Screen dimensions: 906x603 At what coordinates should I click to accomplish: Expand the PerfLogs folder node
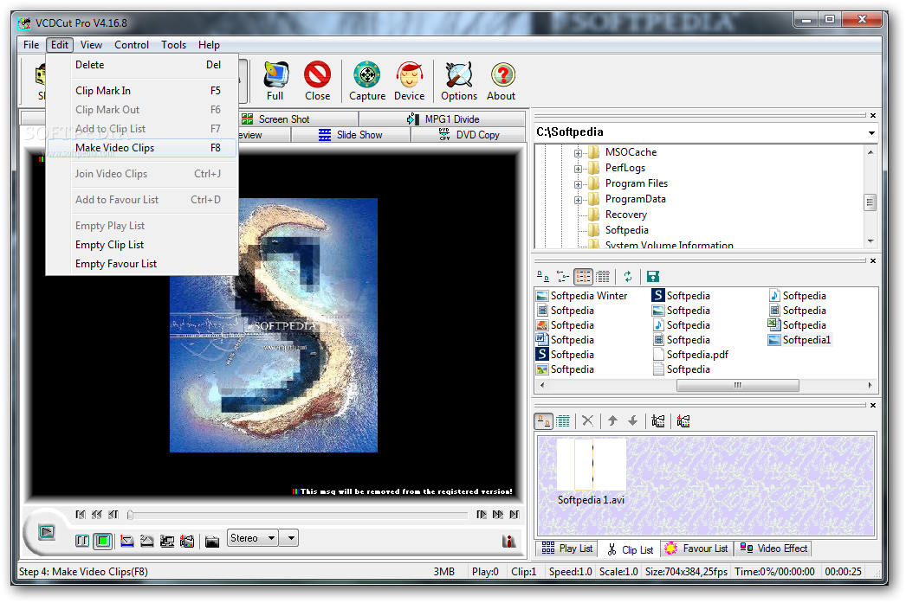click(x=578, y=169)
